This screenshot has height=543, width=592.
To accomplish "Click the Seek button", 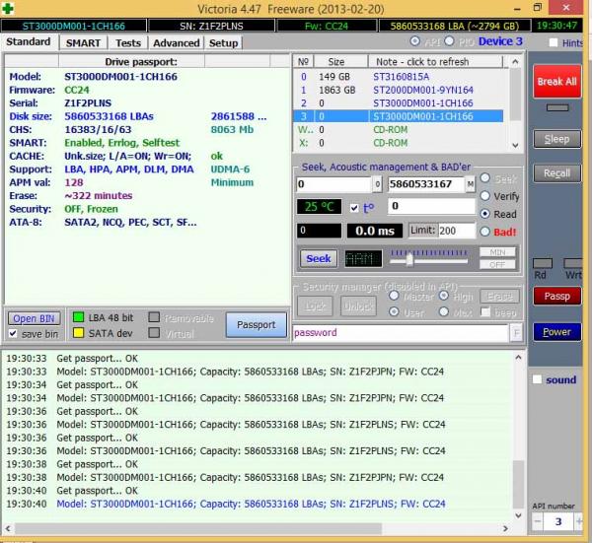I will point(318,258).
